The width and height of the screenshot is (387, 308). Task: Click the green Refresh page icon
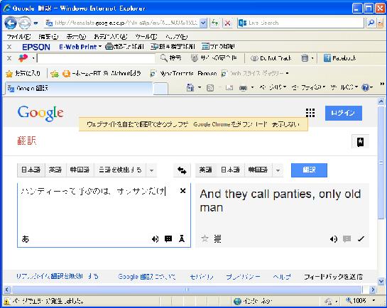pos(215,23)
